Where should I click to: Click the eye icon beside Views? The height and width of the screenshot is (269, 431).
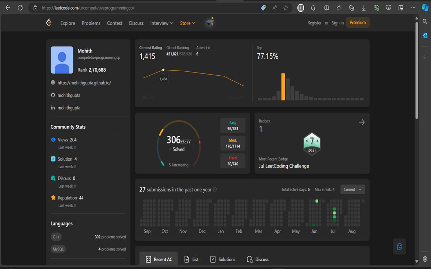point(54,140)
